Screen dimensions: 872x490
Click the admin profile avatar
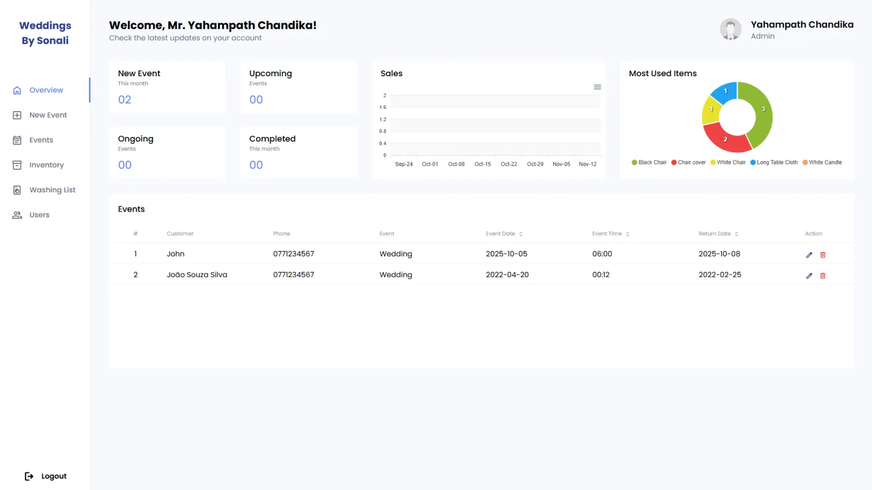[731, 29]
